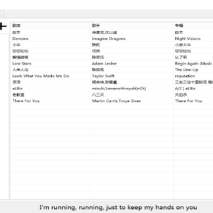Click the plus icon to add songs
The image size is (213, 213).
point(3,26)
